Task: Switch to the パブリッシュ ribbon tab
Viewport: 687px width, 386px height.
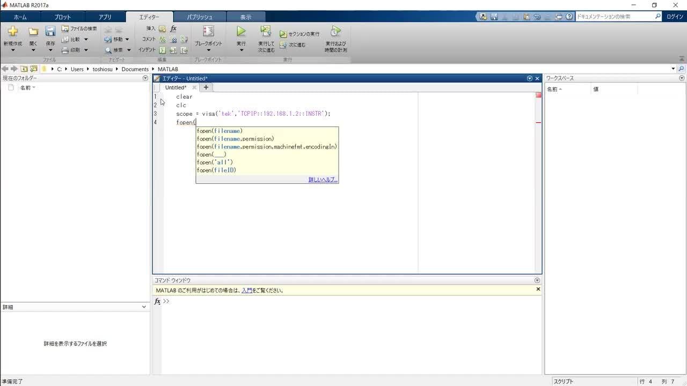Action: click(x=200, y=17)
